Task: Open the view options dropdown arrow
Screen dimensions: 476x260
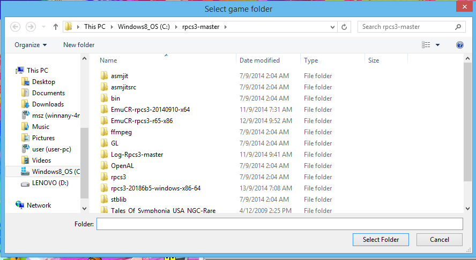Action: tap(438, 45)
